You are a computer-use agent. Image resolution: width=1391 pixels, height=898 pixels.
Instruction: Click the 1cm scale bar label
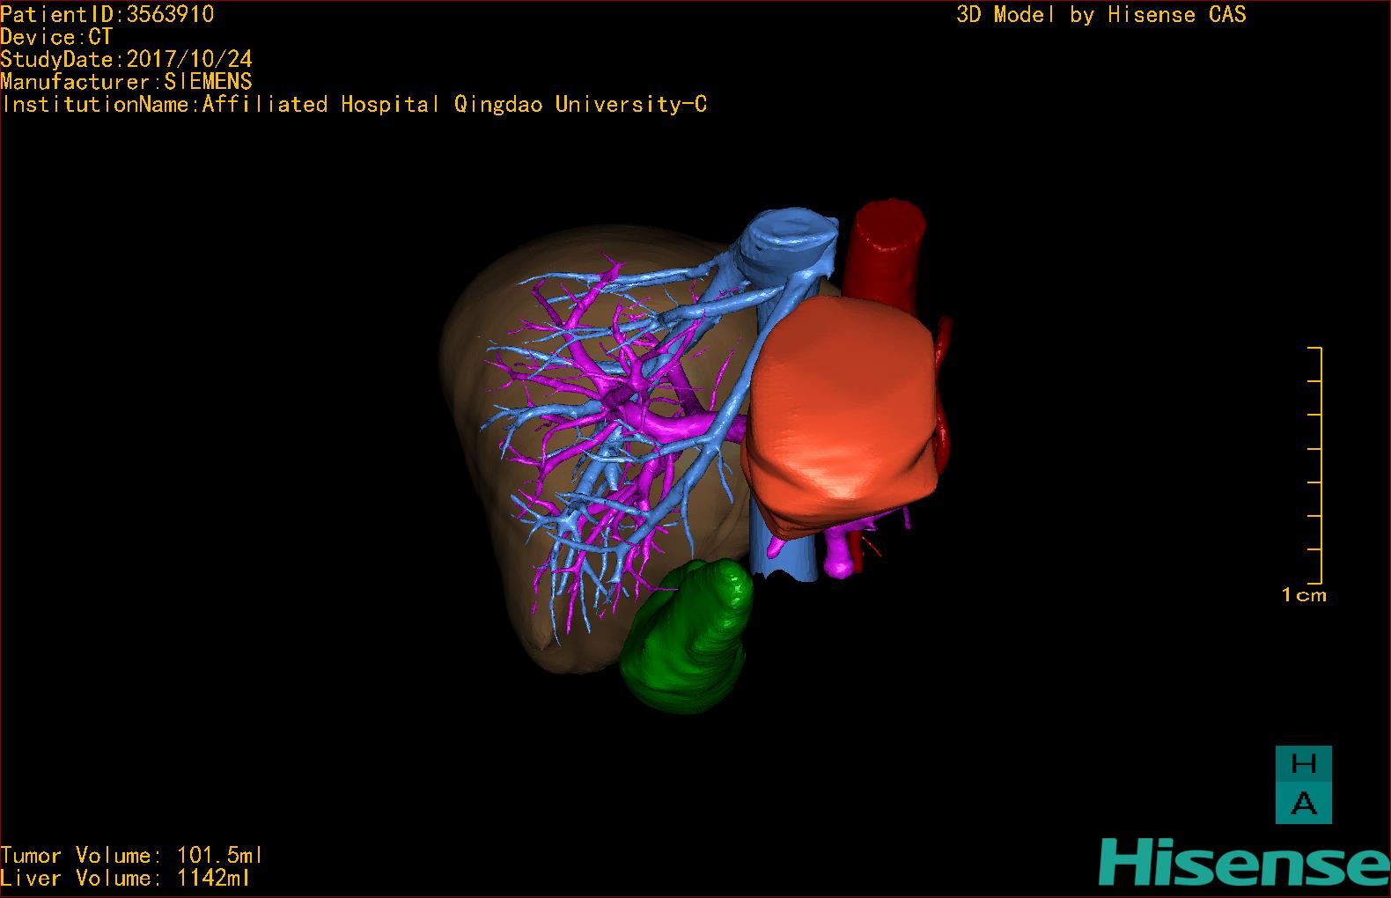point(1304,595)
